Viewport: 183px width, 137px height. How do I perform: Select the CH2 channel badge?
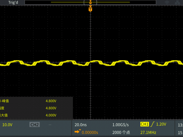point(35,125)
